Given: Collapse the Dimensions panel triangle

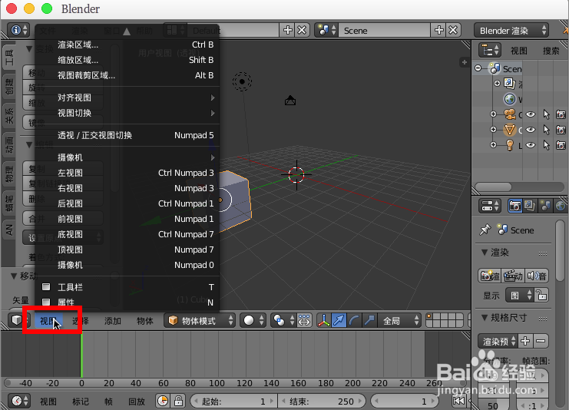Looking at the screenshot, I should pyautogui.click(x=484, y=317).
